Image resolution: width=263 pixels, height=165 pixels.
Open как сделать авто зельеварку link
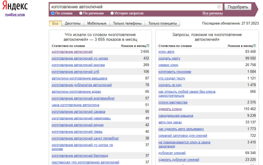181,129
